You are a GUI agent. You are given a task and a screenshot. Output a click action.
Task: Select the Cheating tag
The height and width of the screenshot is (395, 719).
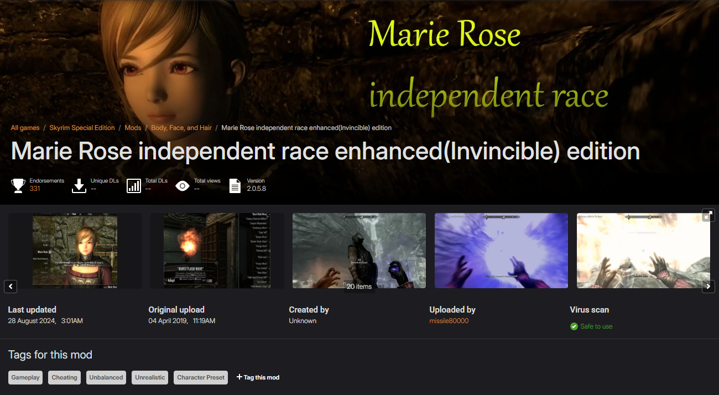(x=65, y=377)
